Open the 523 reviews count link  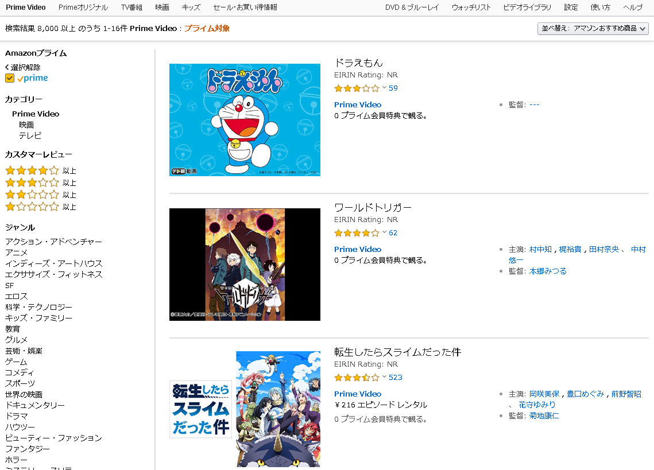click(x=396, y=378)
